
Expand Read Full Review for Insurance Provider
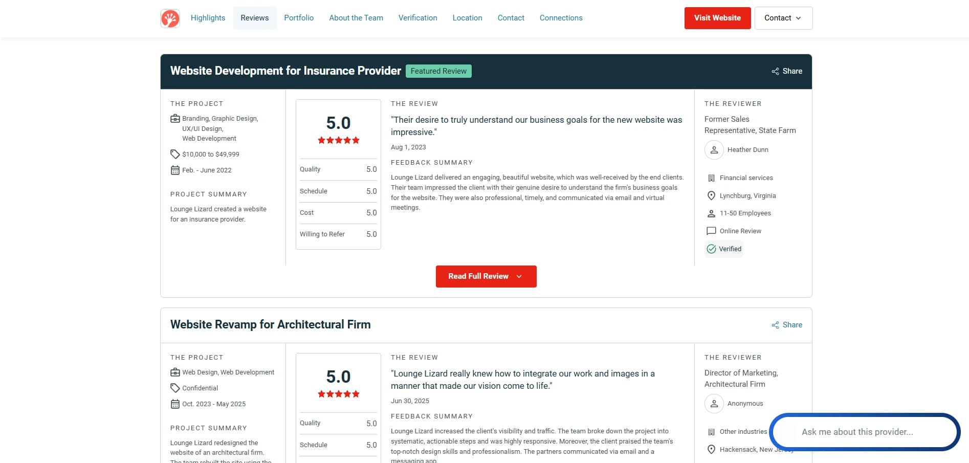click(x=486, y=276)
